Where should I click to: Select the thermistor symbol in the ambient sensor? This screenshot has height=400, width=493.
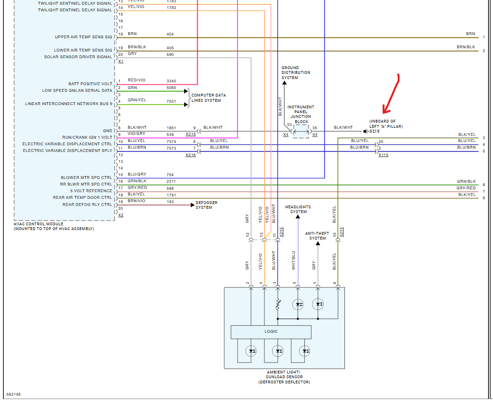278,304
